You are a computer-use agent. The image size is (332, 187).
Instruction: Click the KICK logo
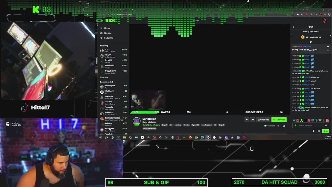[110, 21]
